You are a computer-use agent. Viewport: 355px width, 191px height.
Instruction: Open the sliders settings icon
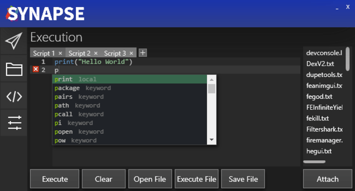[x=14, y=123]
